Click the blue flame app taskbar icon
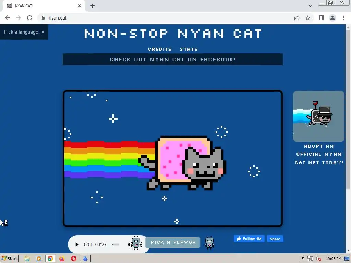This screenshot has height=263, width=351. point(85,259)
